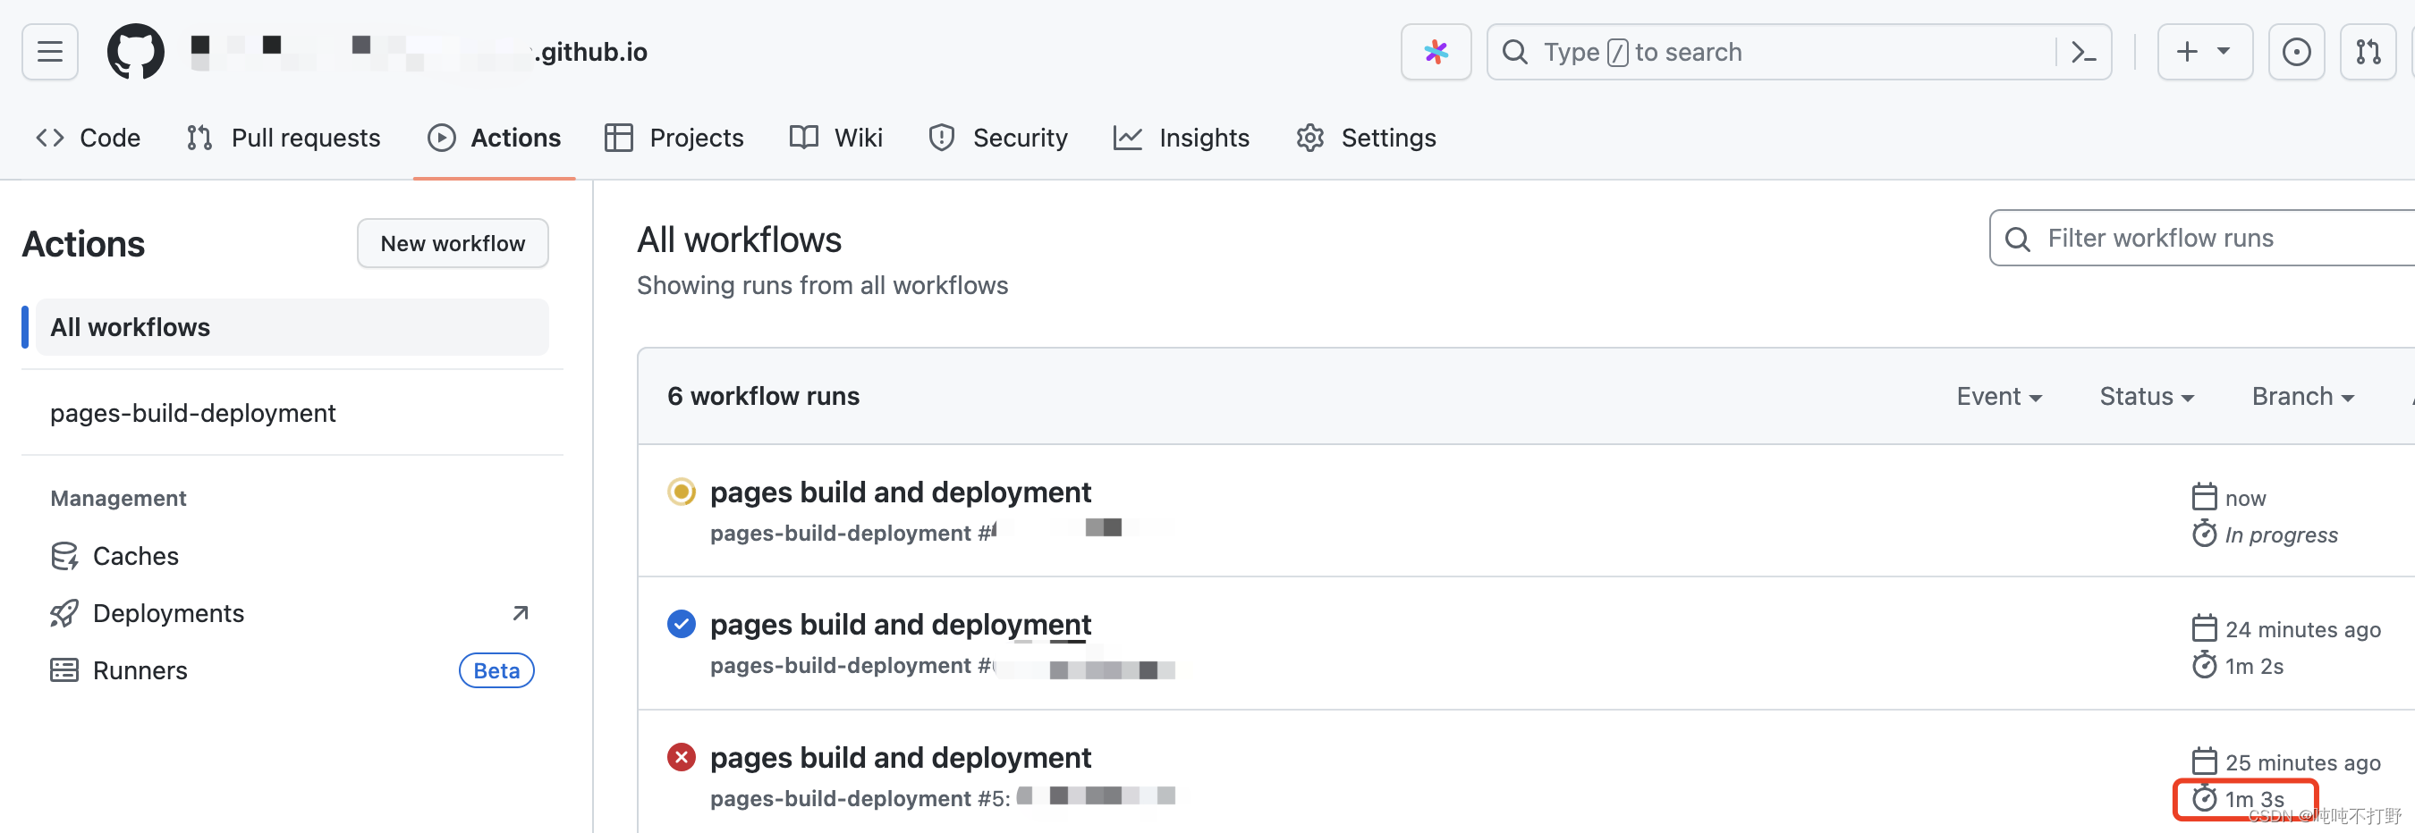Click the '1m 2s' duration text
2415x833 pixels.
(x=2254, y=666)
